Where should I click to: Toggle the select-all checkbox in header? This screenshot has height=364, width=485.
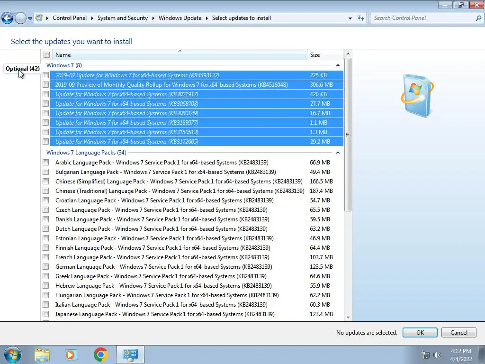(x=47, y=55)
